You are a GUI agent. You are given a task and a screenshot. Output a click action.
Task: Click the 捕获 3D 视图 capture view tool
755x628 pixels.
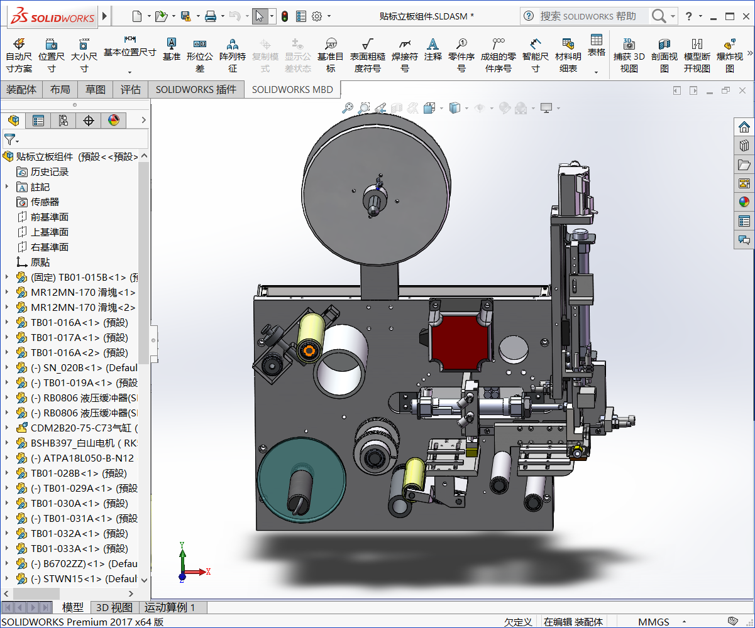coord(629,55)
